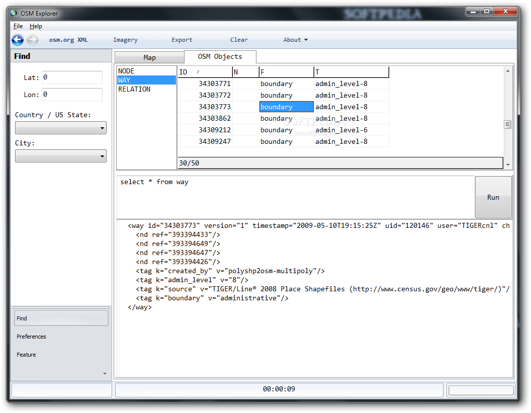Viewport: 531px width, 413px height.
Task: Maximize the OSM Explorer window
Action: point(487,12)
